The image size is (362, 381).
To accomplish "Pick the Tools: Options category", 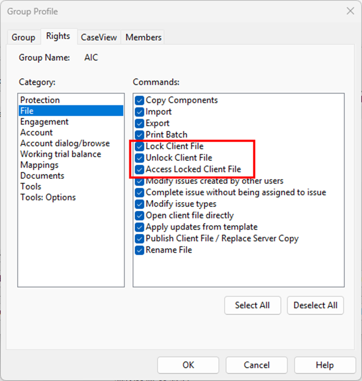I will [x=48, y=197].
